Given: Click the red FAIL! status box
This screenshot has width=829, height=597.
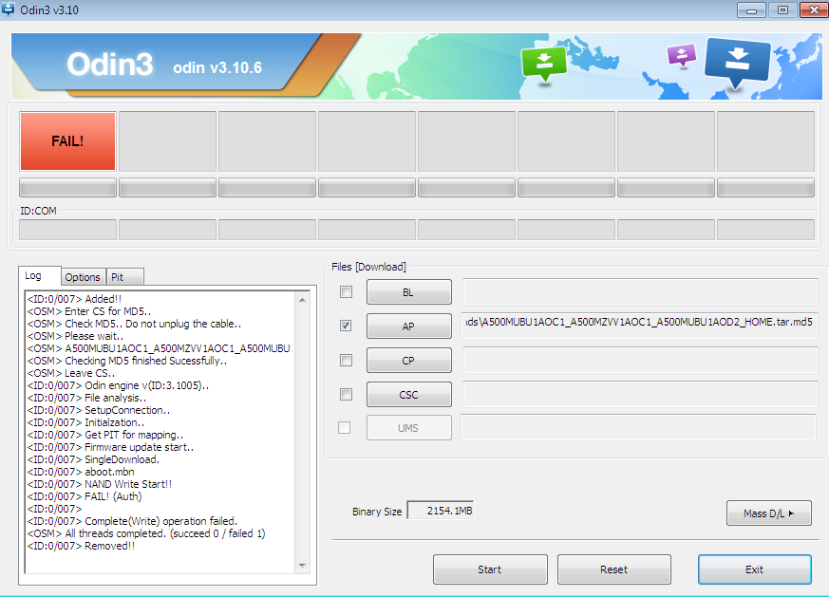Looking at the screenshot, I should [x=67, y=141].
